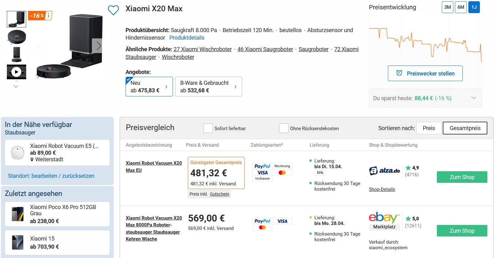Click Rechnung payment badge in alza.de offer
497x258 pixels.
282,166
